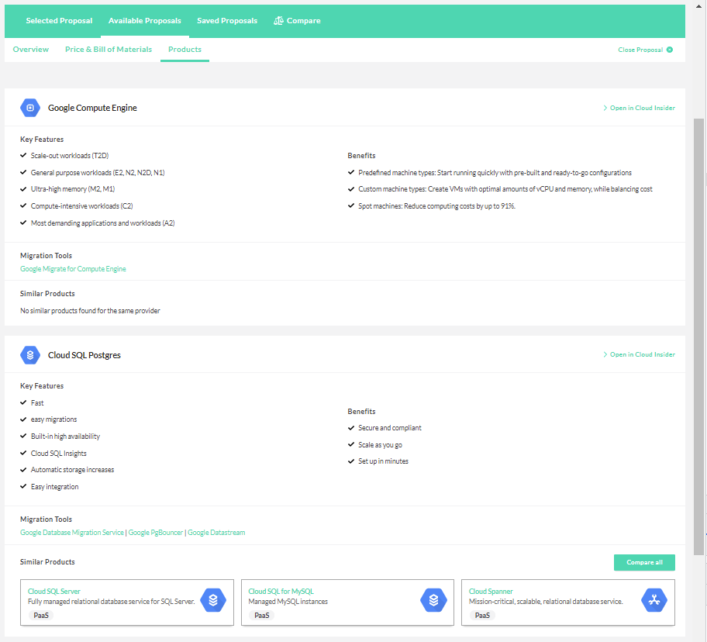Click the Close Proposal circle icon

point(670,50)
